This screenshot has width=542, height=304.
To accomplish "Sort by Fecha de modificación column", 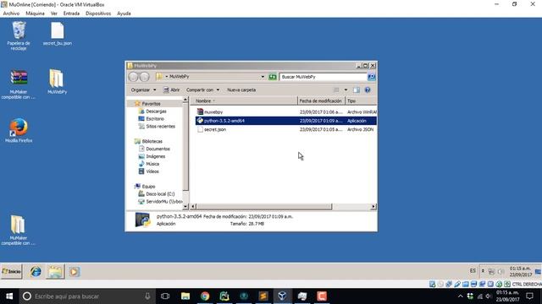I will click(321, 101).
